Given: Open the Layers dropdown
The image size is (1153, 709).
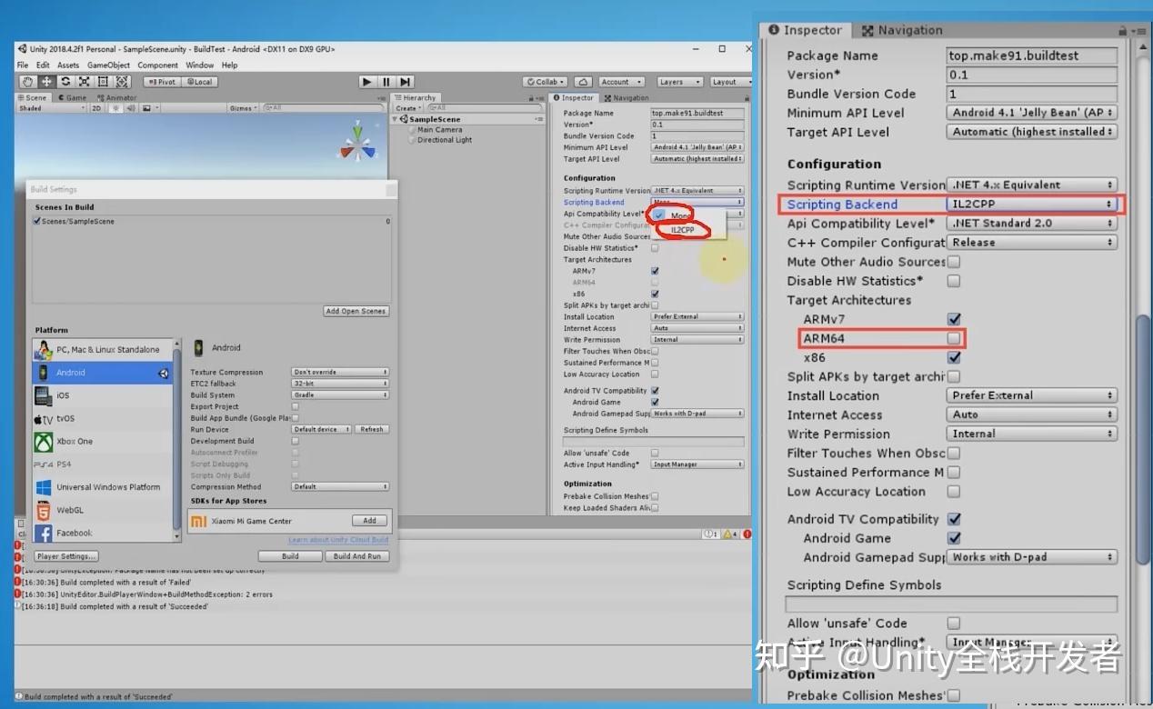Looking at the screenshot, I should [x=679, y=82].
